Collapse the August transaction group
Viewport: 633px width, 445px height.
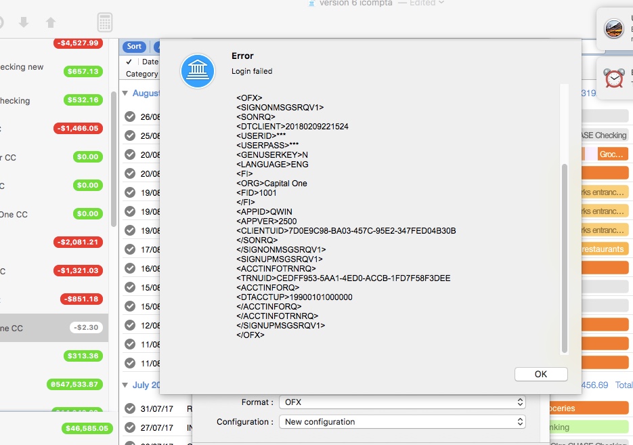pos(125,93)
